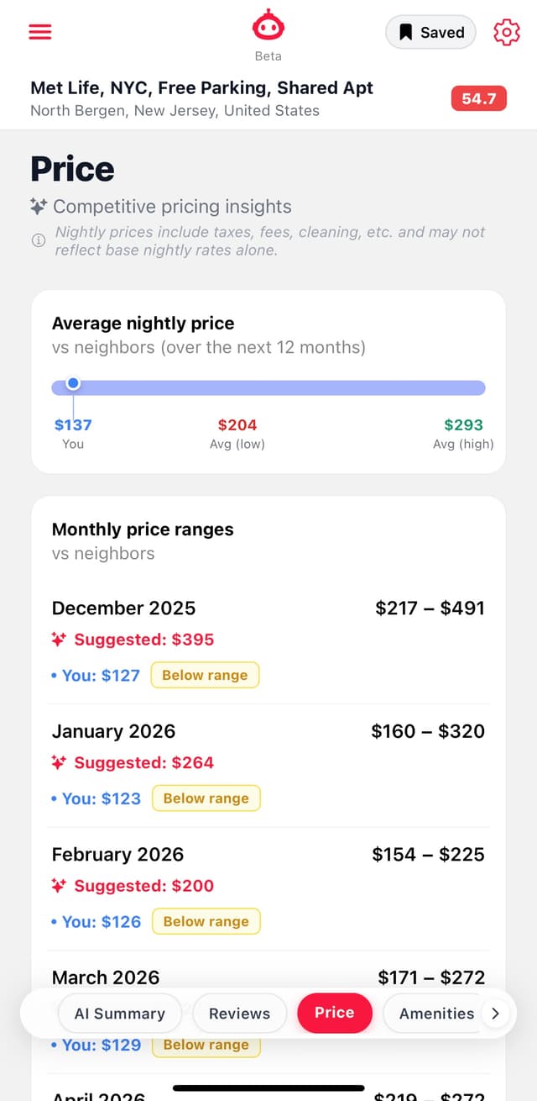Tap sparkle icon next to Suggested: $200
537x1101 pixels.
[x=59, y=886]
